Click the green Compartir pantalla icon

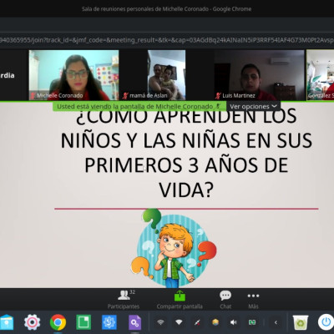(x=180, y=296)
